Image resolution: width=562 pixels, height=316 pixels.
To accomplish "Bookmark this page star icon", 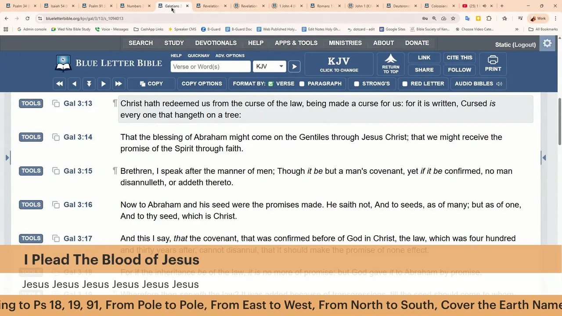I will coord(453,18).
